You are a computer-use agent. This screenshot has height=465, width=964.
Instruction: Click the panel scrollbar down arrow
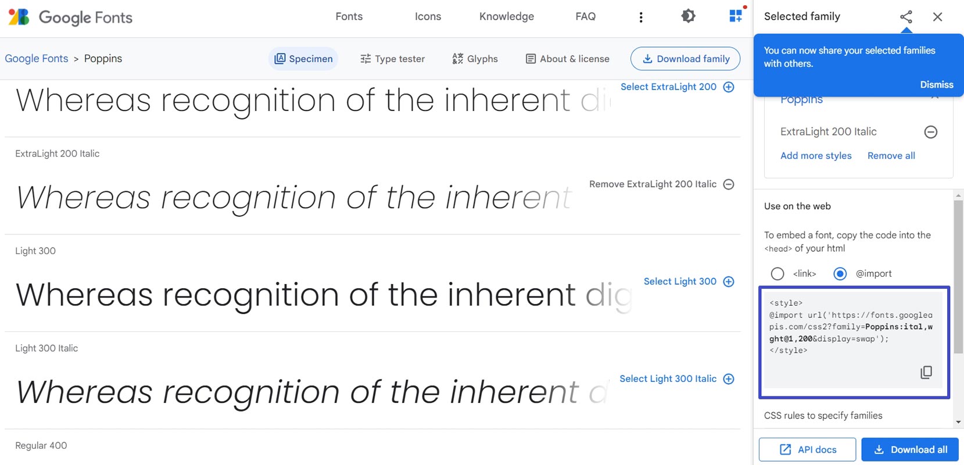pyautogui.click(x=959, y=423)
